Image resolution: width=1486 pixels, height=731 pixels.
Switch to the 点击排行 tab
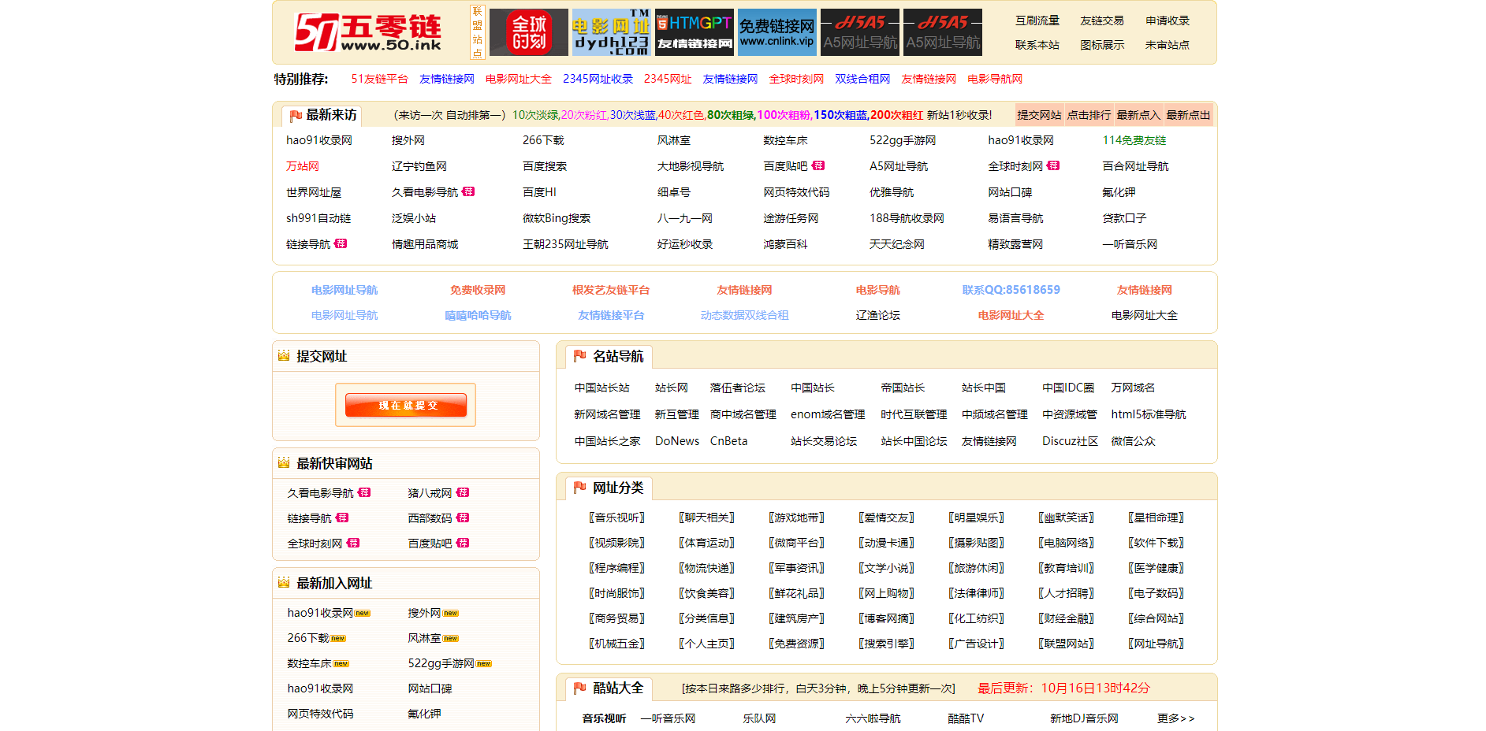pos(1087,114)
